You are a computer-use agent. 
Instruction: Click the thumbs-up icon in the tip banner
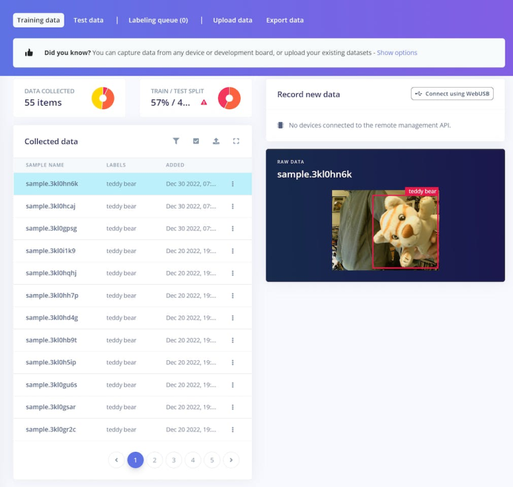(29, 53)
